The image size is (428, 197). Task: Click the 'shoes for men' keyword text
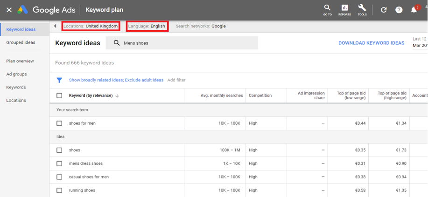tap(82, 123)
